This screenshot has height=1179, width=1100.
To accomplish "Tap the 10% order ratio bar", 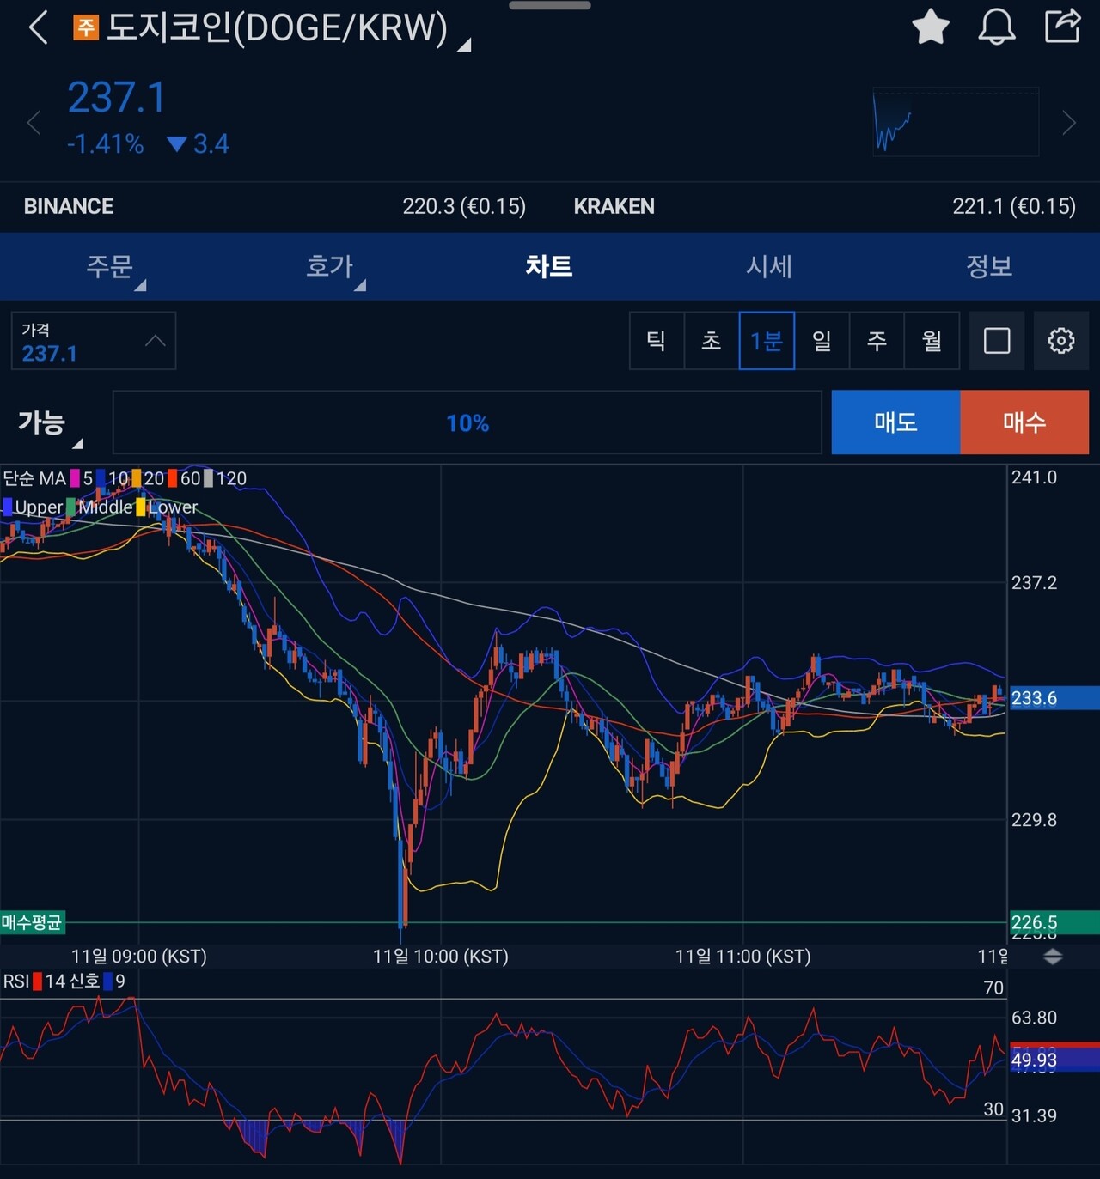I will pos(467,422).
